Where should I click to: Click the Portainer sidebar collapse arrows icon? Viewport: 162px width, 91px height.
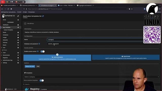[x=18, y=16]
